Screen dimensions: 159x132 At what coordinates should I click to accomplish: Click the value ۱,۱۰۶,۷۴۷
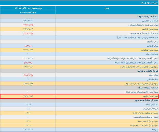pos(28,58)
